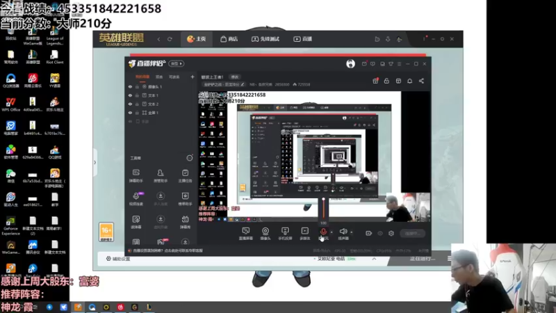
Task: Add 摄像头 camera source
Action: 265,234
